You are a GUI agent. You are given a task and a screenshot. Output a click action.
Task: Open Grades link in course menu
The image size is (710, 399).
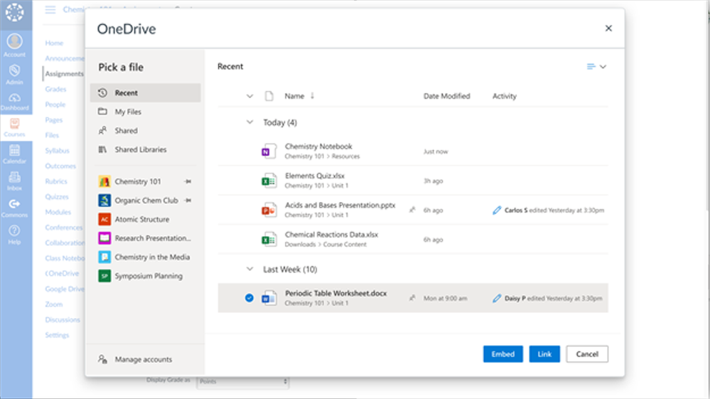[55, 89]
